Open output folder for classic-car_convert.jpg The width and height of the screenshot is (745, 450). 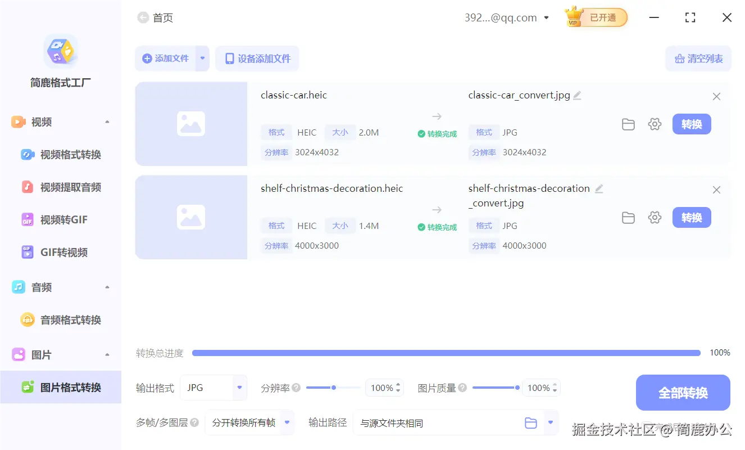(x=628, y=124)
